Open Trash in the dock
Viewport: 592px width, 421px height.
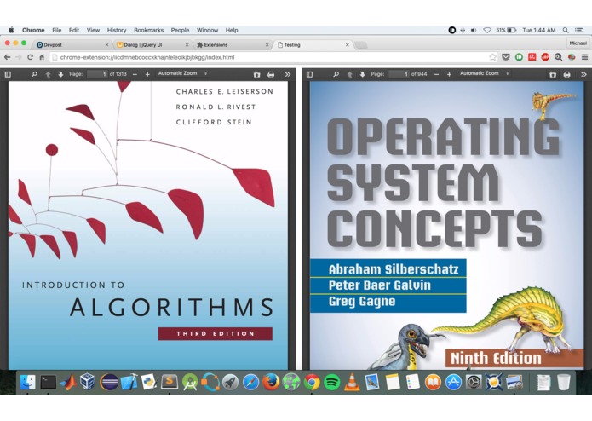(564, 382)
